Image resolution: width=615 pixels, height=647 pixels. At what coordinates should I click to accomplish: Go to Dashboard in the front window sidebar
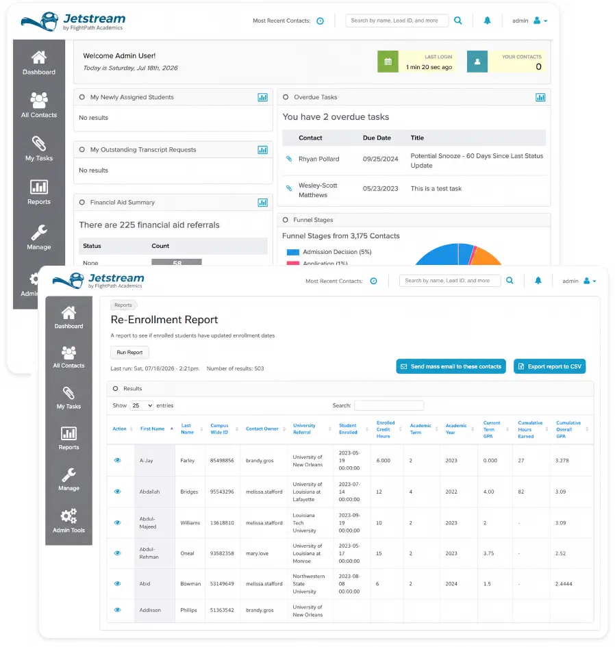(x=68, y=317)
